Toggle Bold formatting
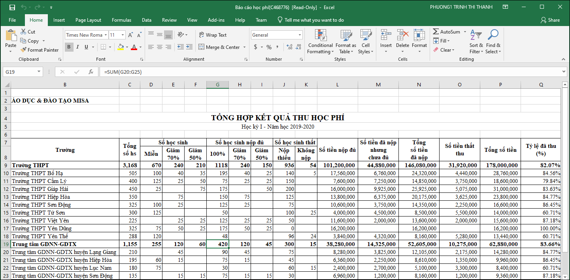This screenshot has height=280, width=570. coord(69,47)
